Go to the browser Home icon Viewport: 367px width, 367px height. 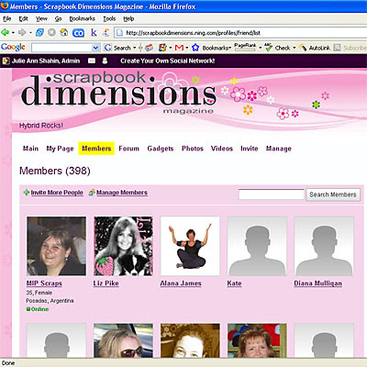(64, 32)
